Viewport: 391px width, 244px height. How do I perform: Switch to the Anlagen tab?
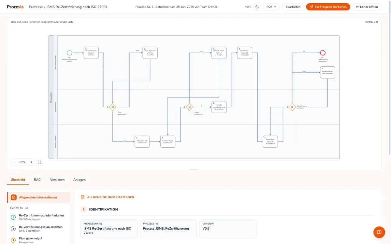(80, 180)
